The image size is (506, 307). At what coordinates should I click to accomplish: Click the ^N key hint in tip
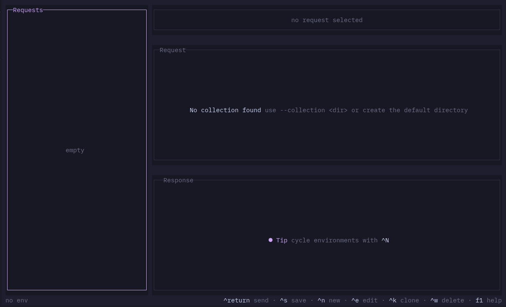[x=385, y=240]
